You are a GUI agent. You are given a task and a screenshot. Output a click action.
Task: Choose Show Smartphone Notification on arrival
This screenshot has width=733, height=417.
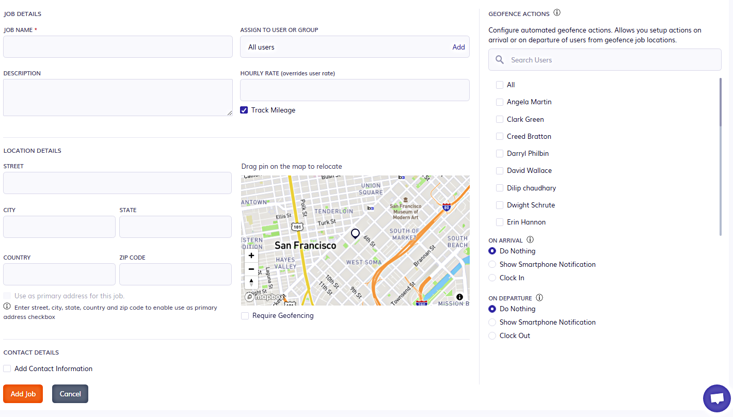click(492, 264)
